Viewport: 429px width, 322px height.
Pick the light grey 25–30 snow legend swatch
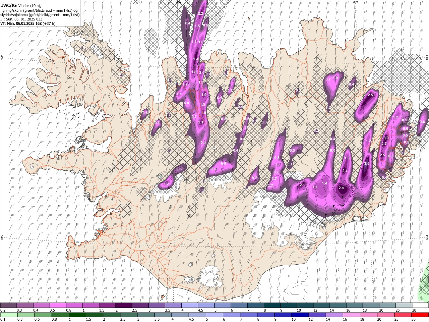coord(404,306)
